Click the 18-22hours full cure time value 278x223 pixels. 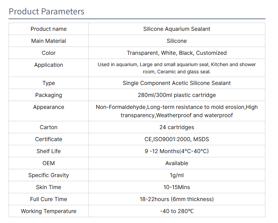[177, 199]
